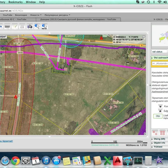
Task: Launch Excel from the Dock
Action: point(107,161)
